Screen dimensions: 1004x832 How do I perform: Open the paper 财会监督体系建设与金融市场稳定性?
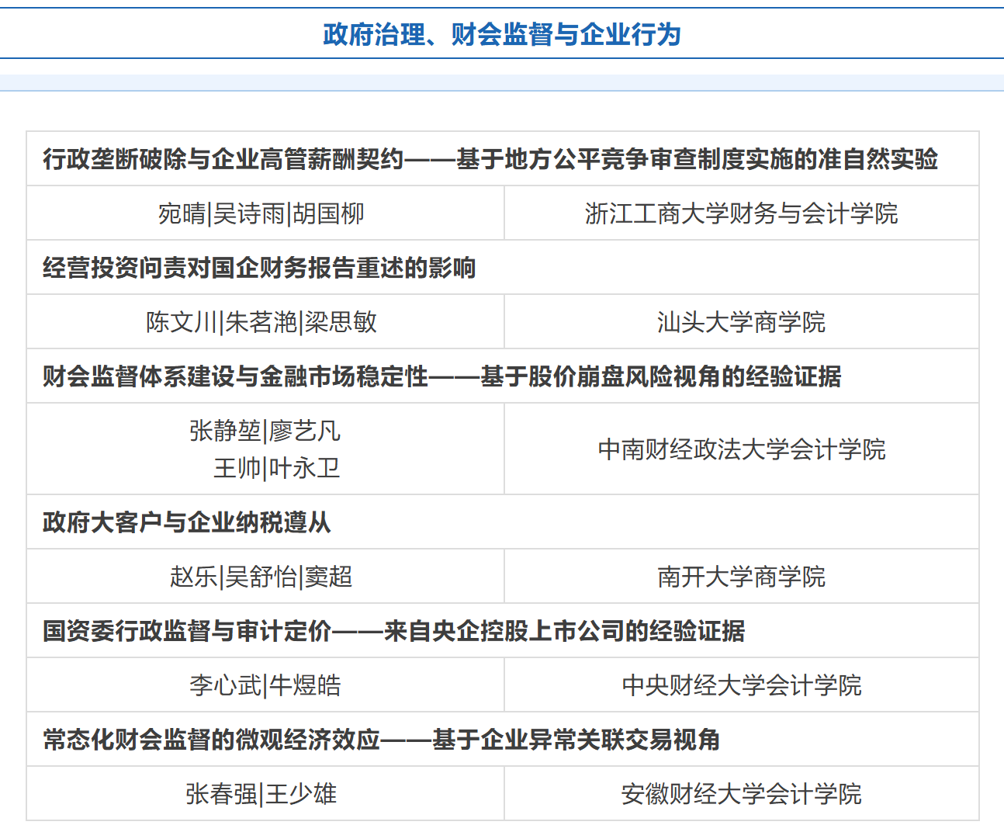[441, 376]
